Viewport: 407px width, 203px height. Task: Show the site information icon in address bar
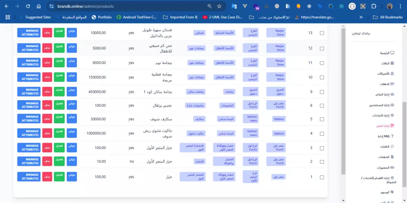click(x=51, y=6)
